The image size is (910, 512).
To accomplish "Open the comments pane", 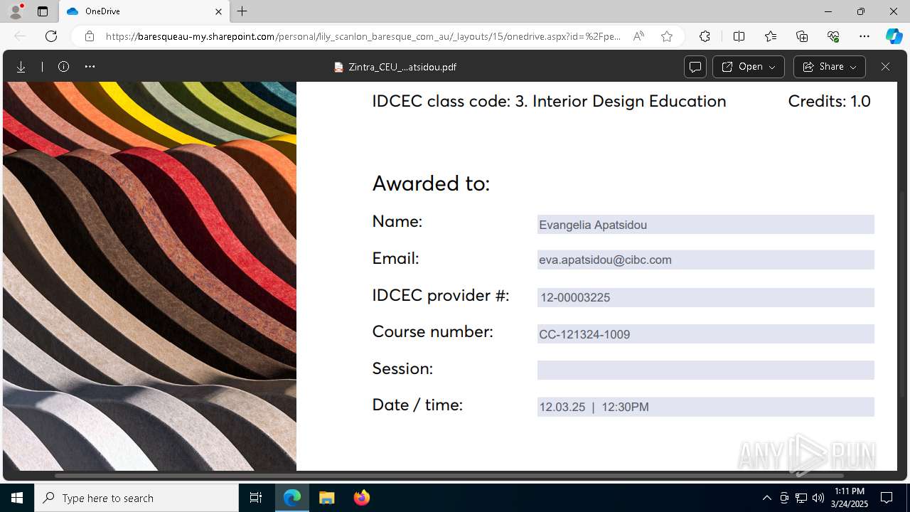I will 695,67.
